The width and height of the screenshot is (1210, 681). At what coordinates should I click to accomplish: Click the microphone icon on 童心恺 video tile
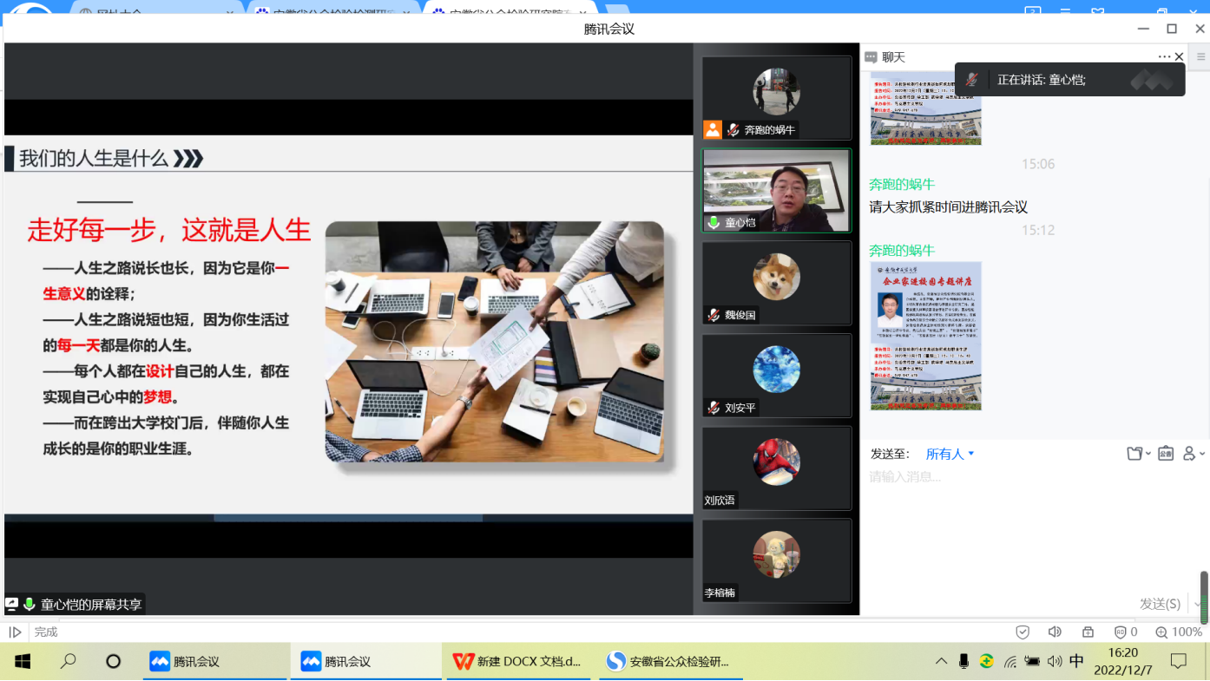(714, 223)
